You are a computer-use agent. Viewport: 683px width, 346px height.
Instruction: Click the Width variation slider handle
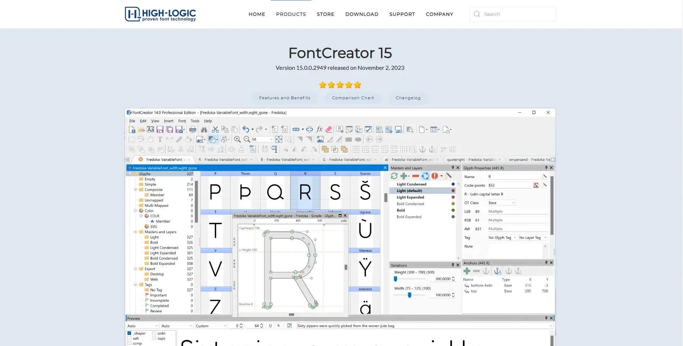409,295
